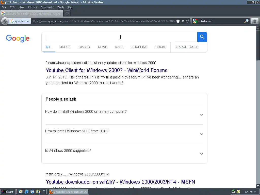This screenshot has width=260, height=195.
Task: Bookmark this page with the star icon
Action: pyautogui.click(x=178, y=21)
